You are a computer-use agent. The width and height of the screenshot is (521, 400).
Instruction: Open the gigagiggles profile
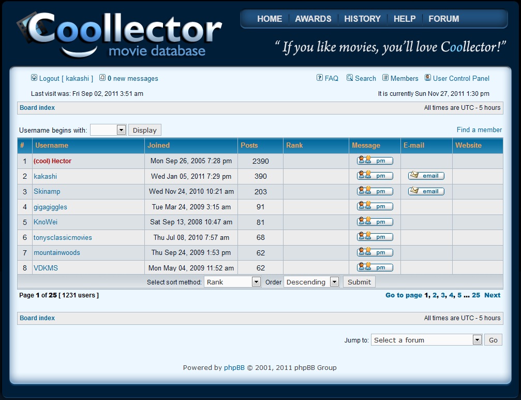[x=50, y=207]
